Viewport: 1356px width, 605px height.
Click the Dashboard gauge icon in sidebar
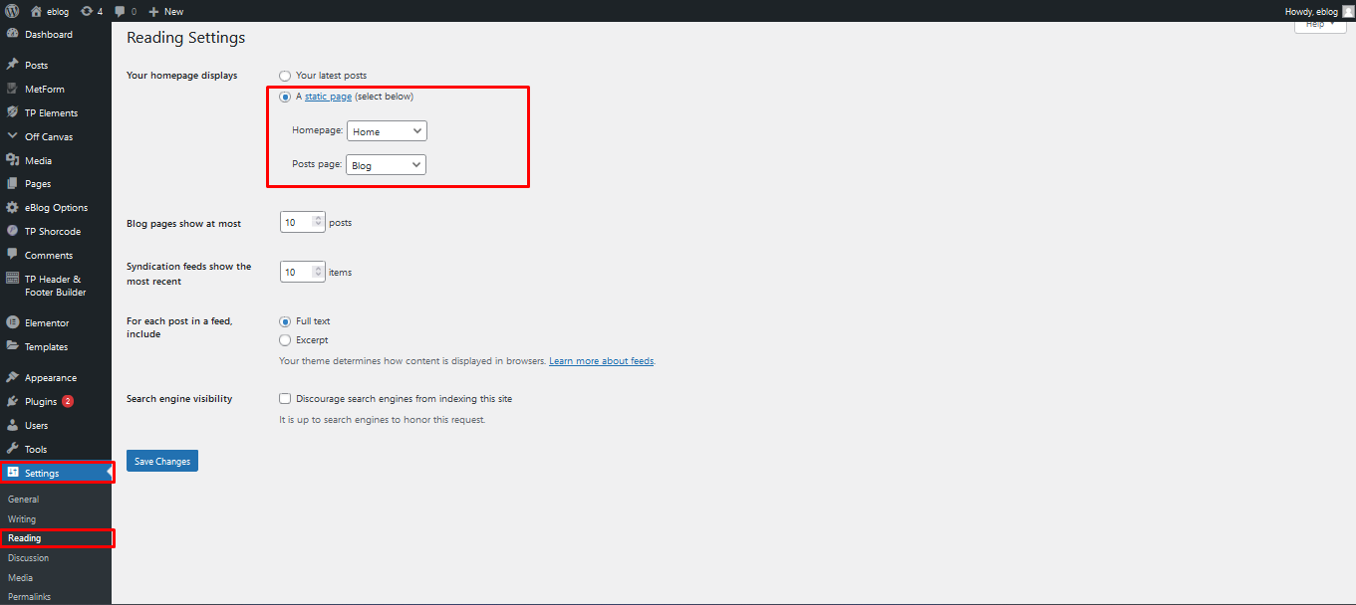tap(13, 35)
